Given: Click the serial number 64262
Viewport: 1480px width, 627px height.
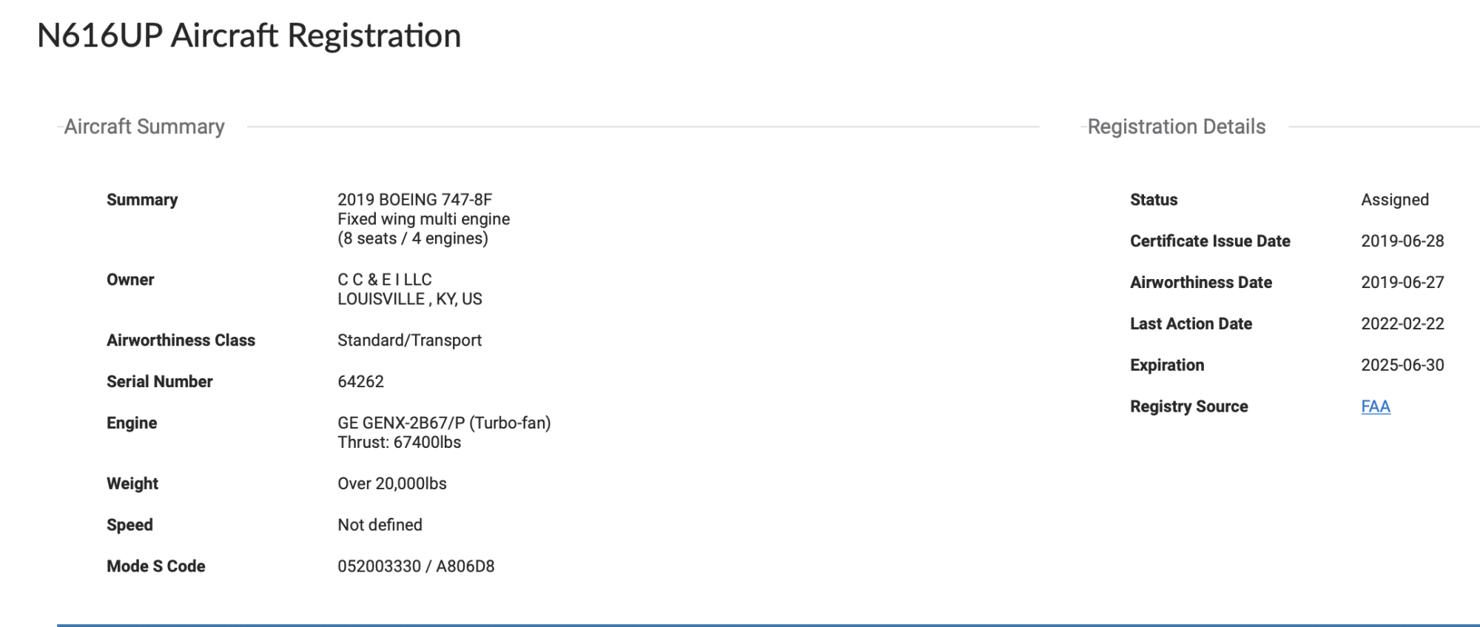Looking at the screenshot, I should pos(360,382).
